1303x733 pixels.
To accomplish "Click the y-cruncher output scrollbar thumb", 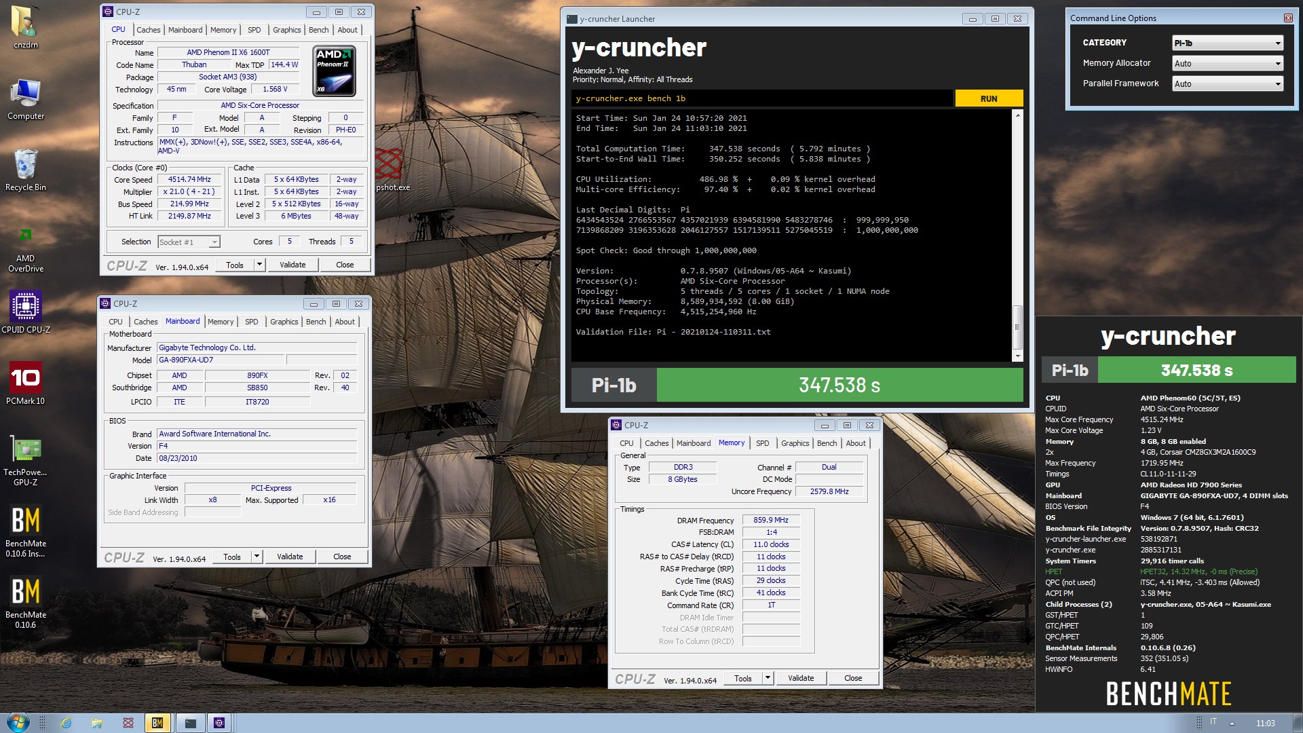I will coord(1017,327).
